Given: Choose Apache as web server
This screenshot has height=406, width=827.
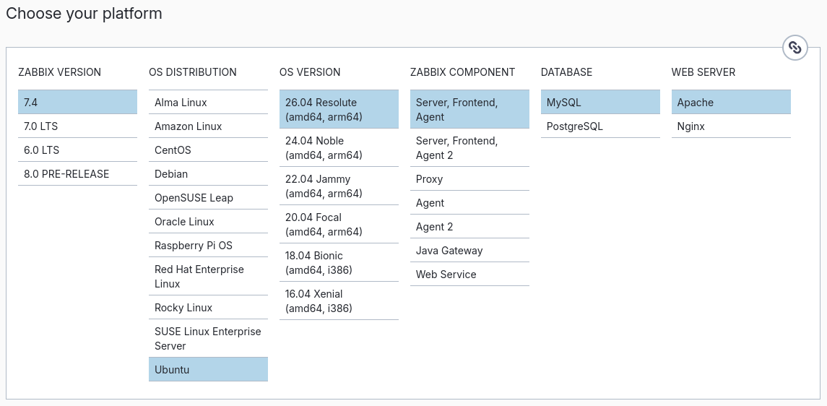Looking at the screenshot, I should 731,103.
